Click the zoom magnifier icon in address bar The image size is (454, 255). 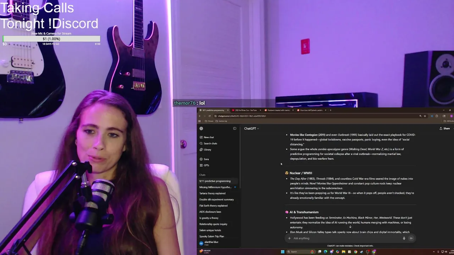pyautogui.click(x=420, y=116)
